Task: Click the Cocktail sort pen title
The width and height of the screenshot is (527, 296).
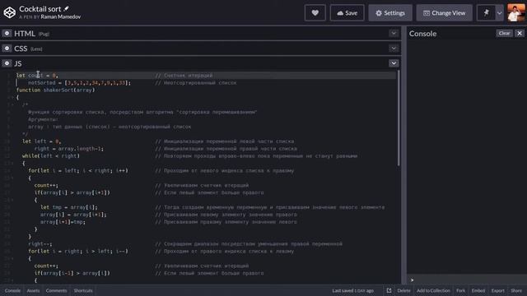Action: [40, 9]
